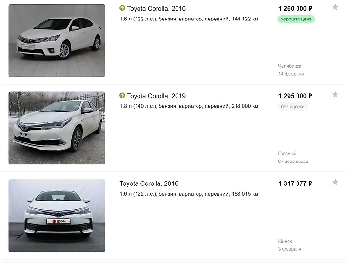Click the 1 317 077 ₽ price
The height and width of the screenshot is (264, 356).
[x=295, y=183]
